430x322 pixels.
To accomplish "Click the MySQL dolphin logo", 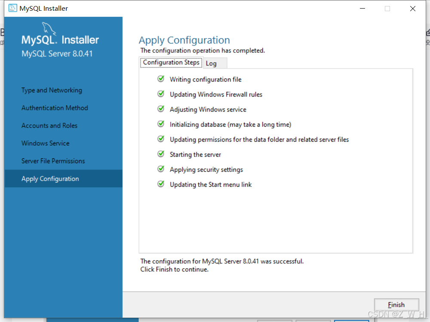I will point(49,28).
